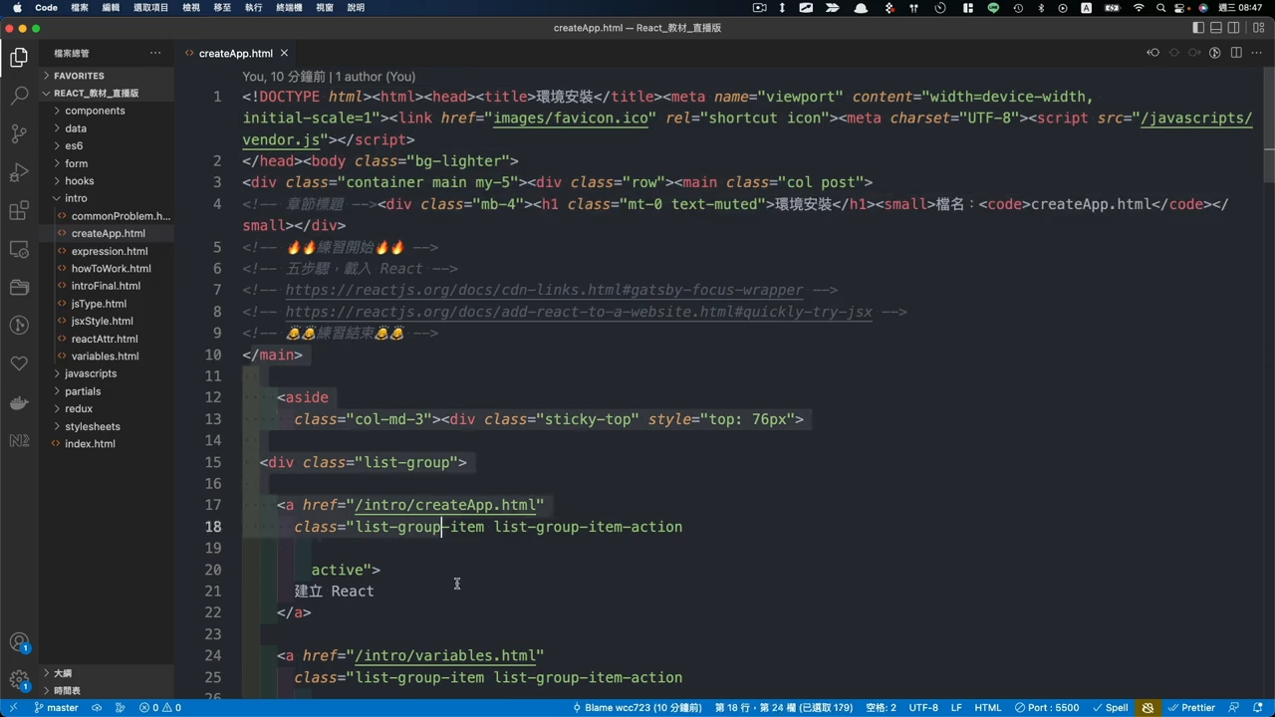Screen dimensions: 1275x717
Task: Open variables.html in file tree
Action: (105, 357)
